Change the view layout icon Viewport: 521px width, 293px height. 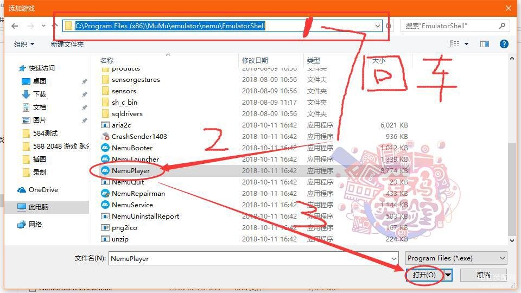[x=455, y=44]
